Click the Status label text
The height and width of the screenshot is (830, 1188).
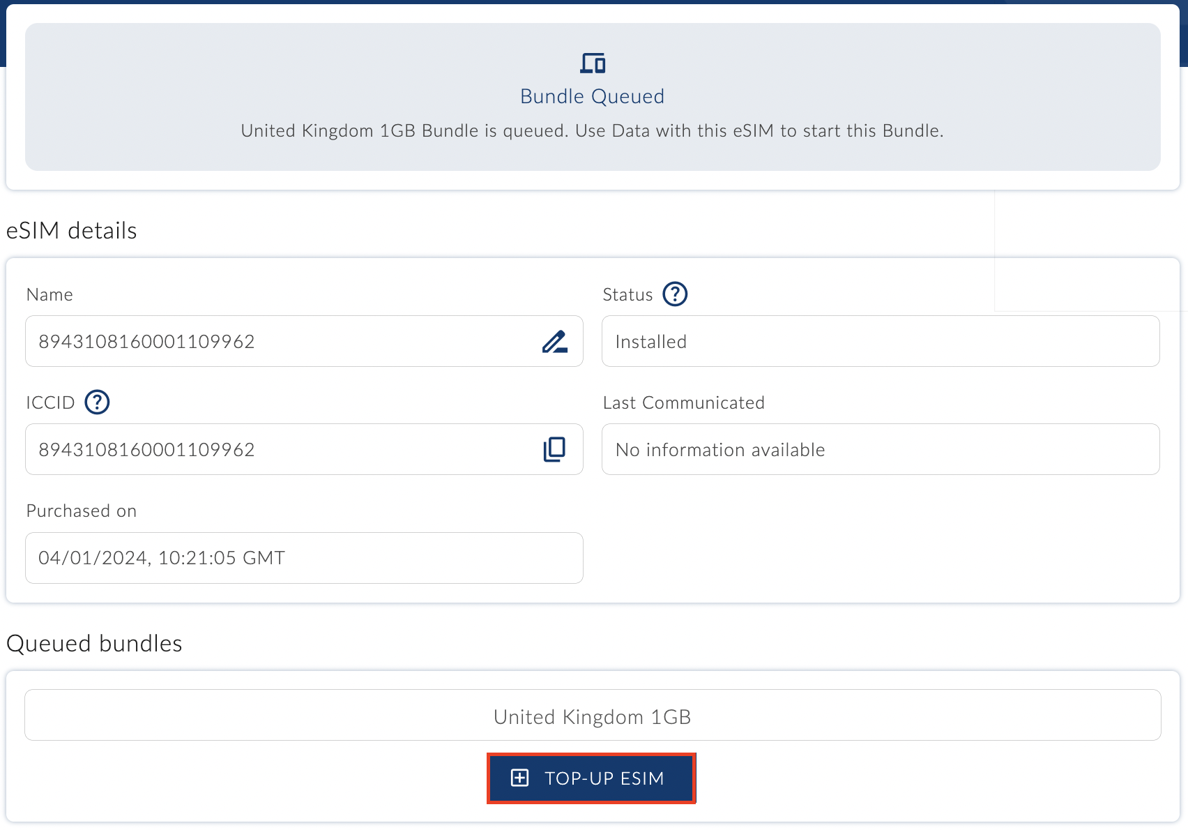point(627,295)
